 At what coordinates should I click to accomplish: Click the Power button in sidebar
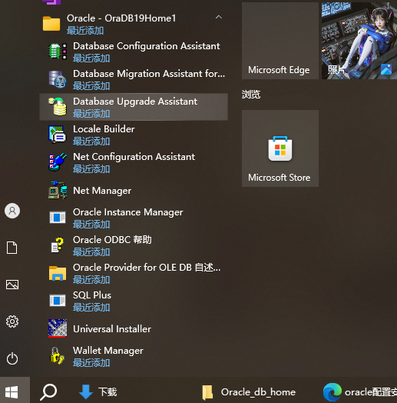12,358
